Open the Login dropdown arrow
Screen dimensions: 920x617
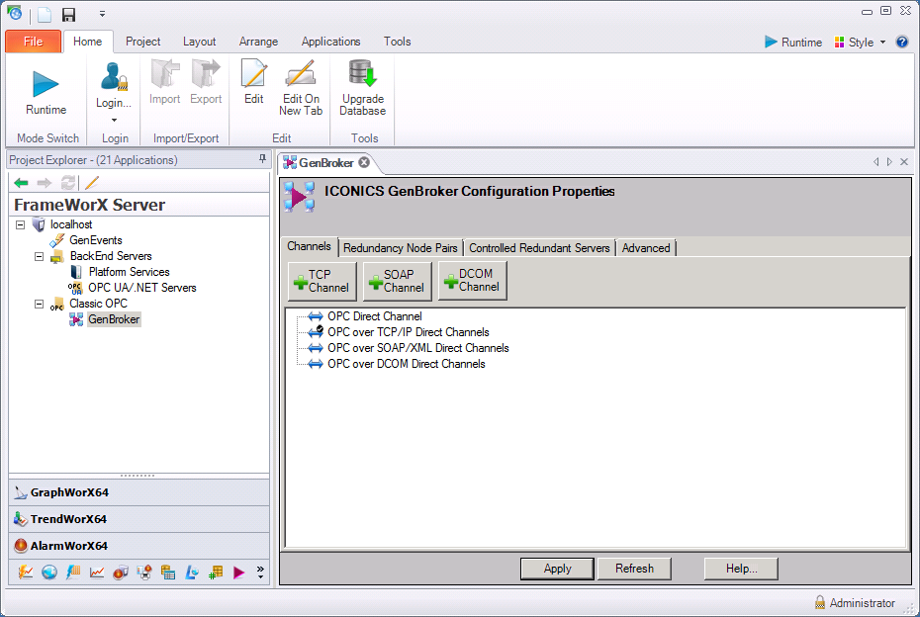[x=114, y=120]
